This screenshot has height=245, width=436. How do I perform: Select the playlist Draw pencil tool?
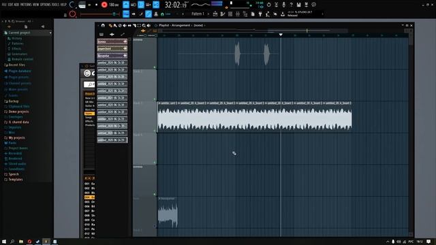coord(110,25)
